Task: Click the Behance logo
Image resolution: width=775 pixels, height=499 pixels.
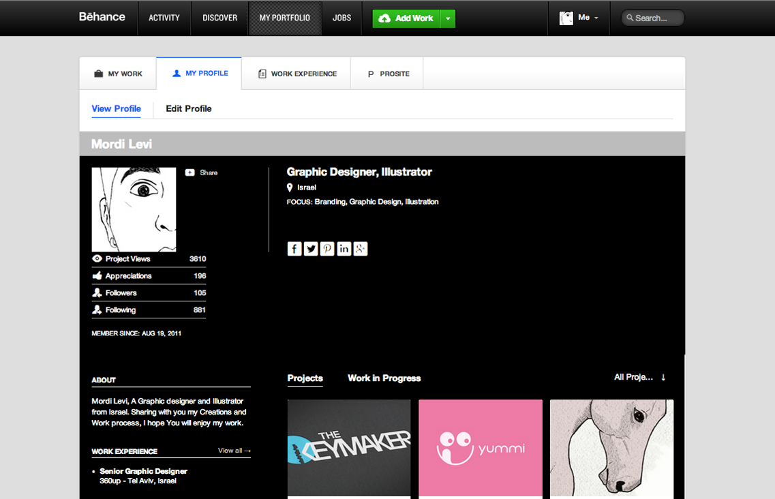Action: point(102,17)
